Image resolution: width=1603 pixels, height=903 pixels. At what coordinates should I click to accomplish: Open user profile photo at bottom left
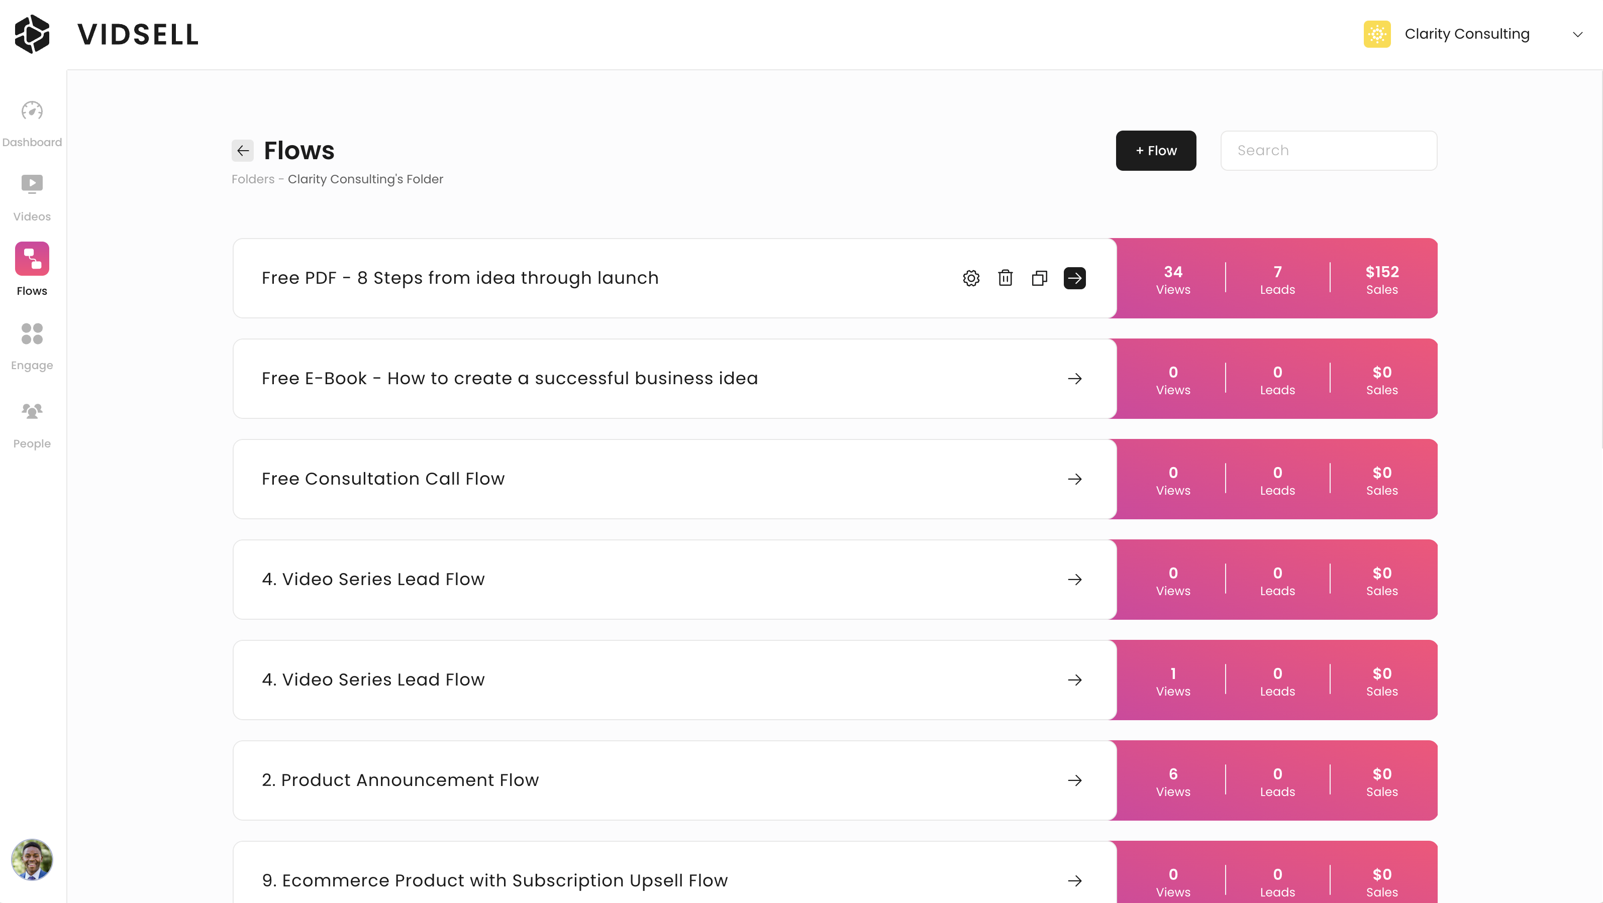(x=32, y=859)
